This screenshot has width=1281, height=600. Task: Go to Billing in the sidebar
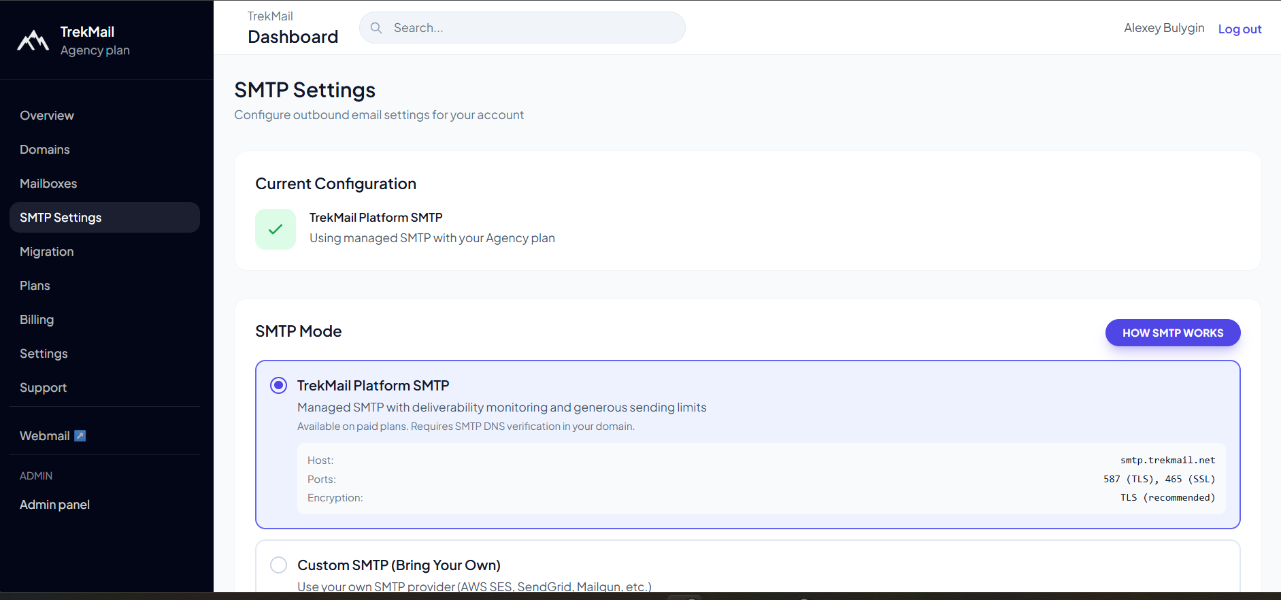[x=37, y=320]
